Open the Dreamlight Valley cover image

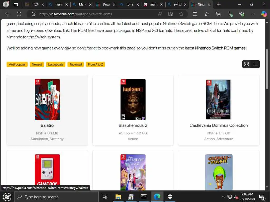tap(133, 172)
